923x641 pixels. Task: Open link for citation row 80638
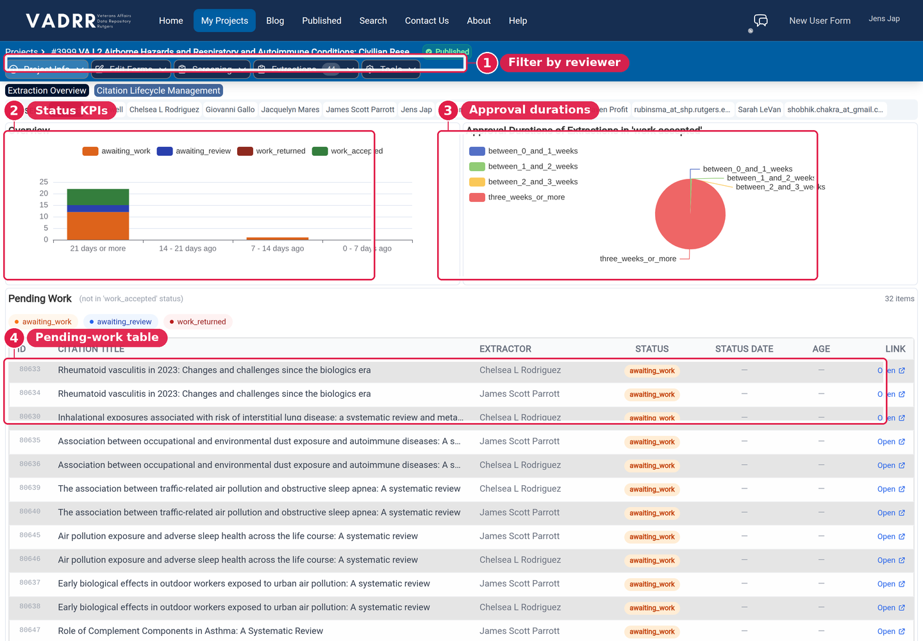(x=891, y=608)
